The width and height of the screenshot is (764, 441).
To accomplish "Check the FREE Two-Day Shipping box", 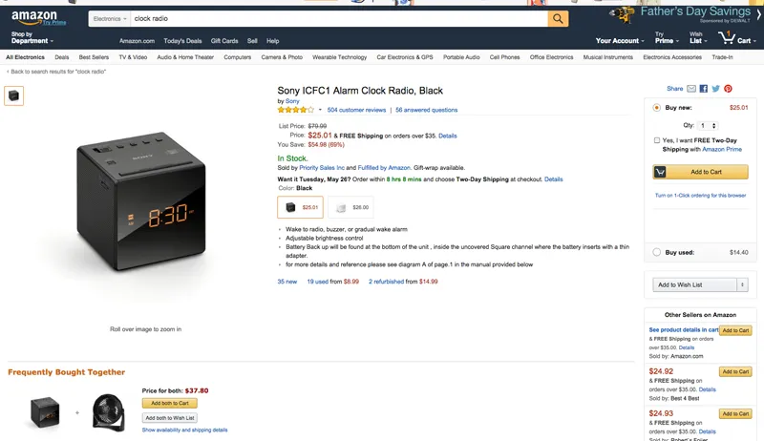I will 657,140.
